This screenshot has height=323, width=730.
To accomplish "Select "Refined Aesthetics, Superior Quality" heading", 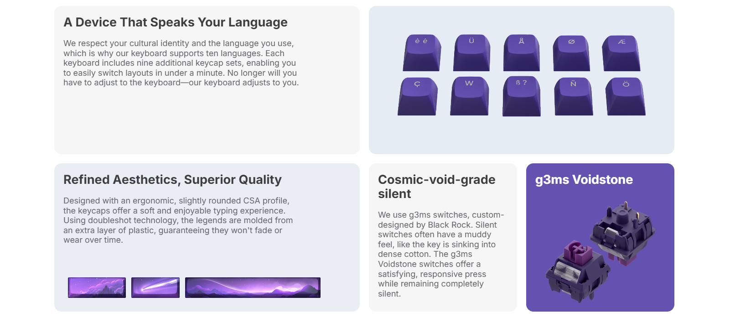I will pyautogui.click(x=172, y=180).
